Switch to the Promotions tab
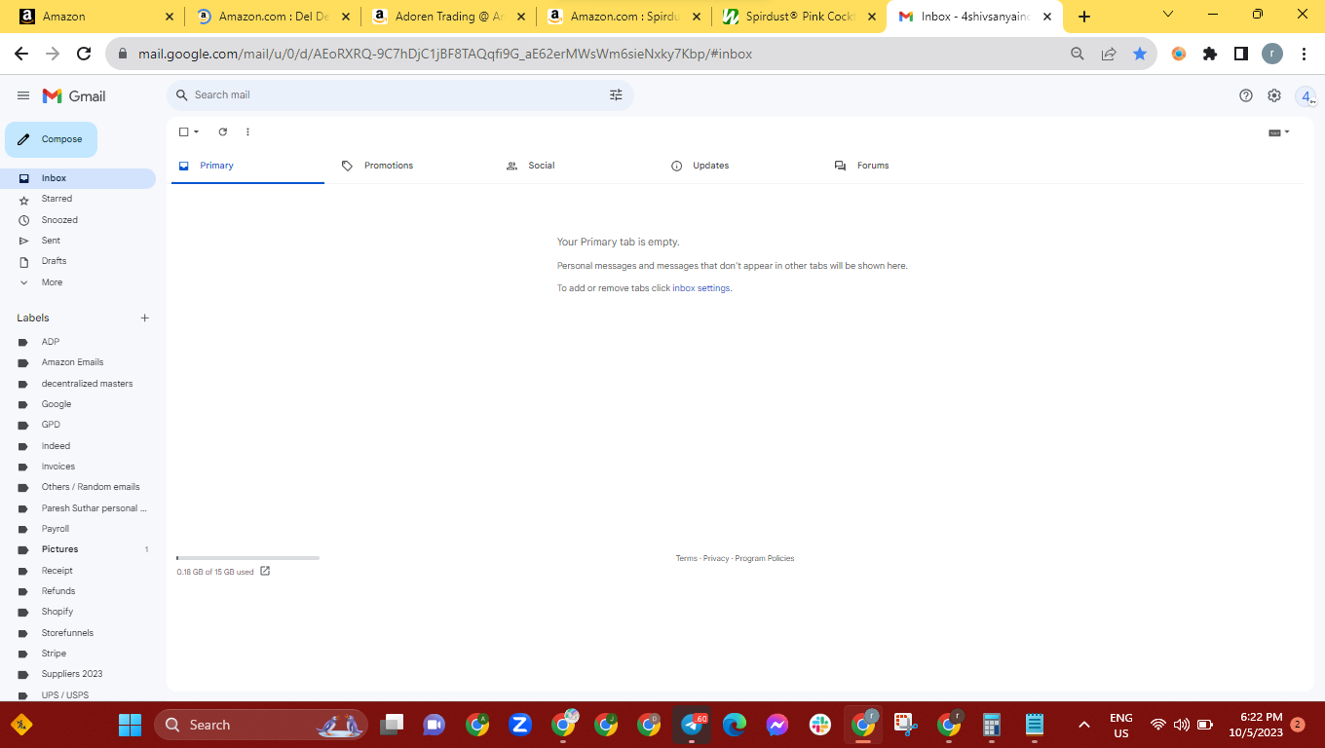This screenshot has width=1325, height=748. pyautogui.click(x=412, y=166)
